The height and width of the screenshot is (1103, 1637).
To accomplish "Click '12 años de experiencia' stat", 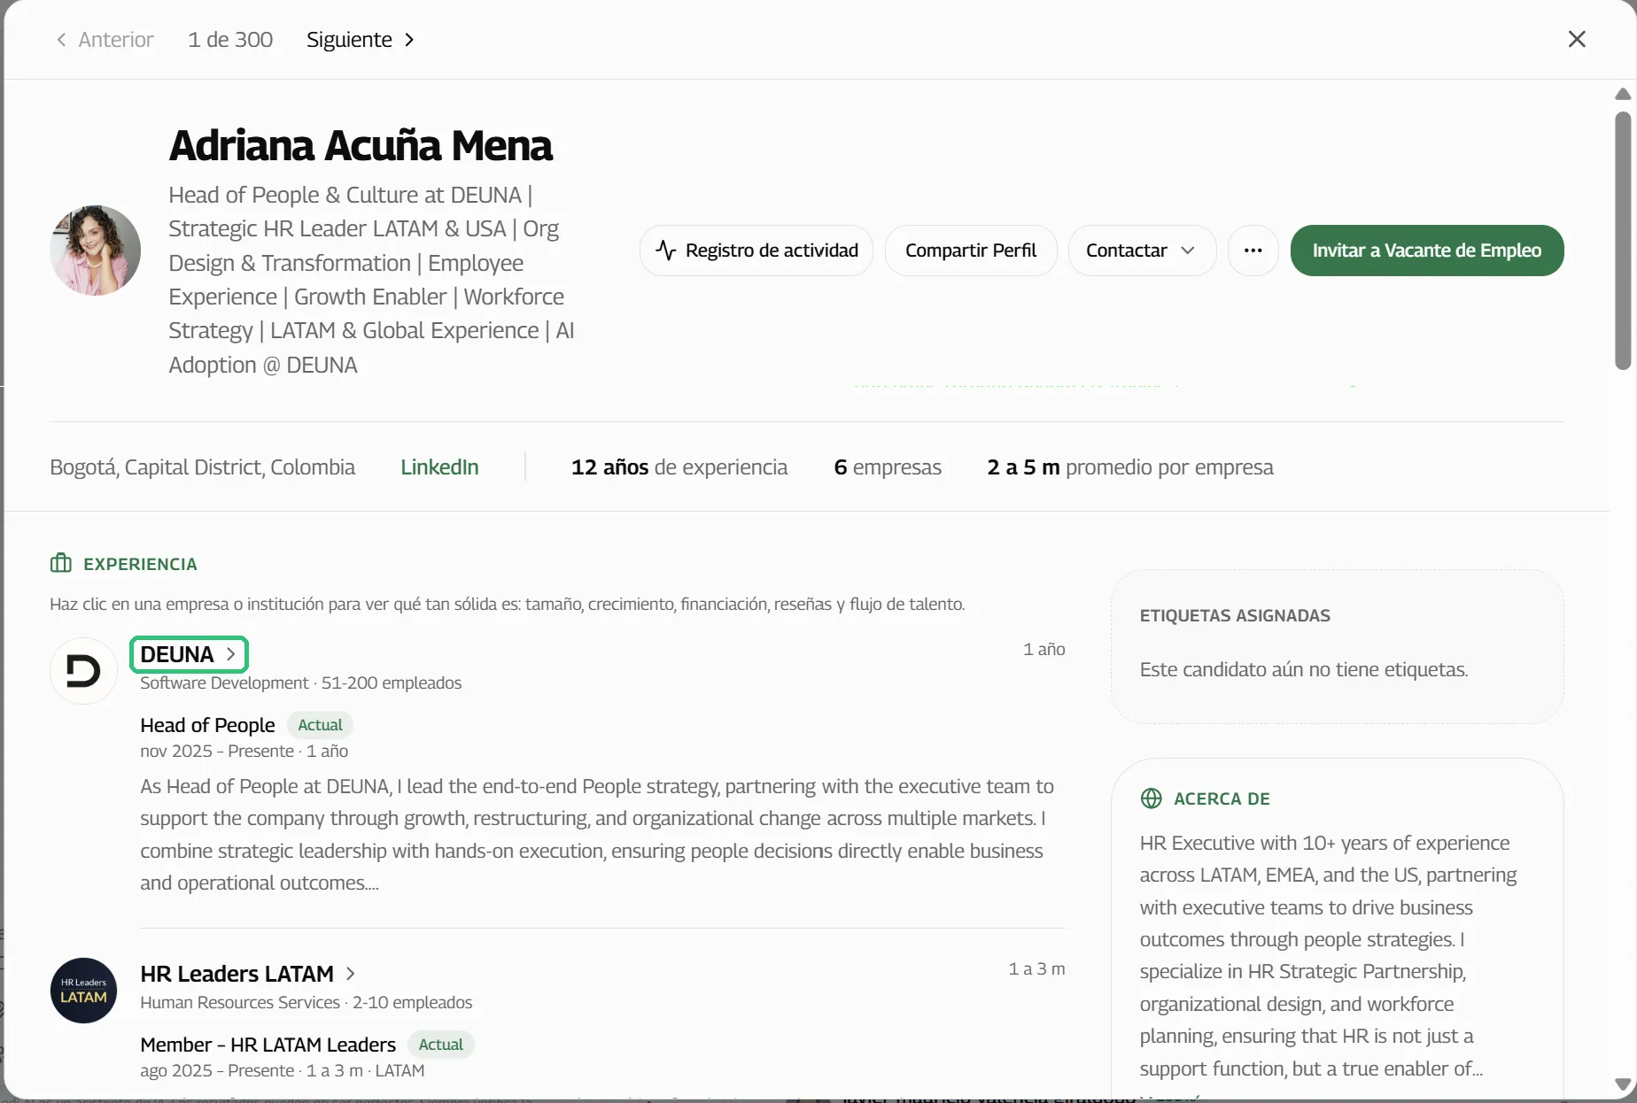I will 679,467.
